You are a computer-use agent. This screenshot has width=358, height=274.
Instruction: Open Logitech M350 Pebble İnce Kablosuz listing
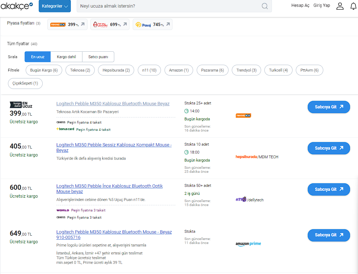[110, 189]
